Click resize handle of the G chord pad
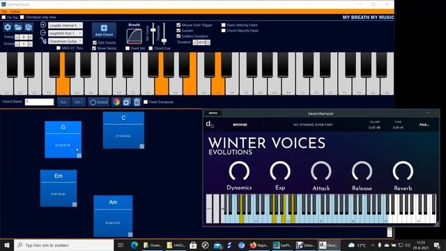 (79, 155)
